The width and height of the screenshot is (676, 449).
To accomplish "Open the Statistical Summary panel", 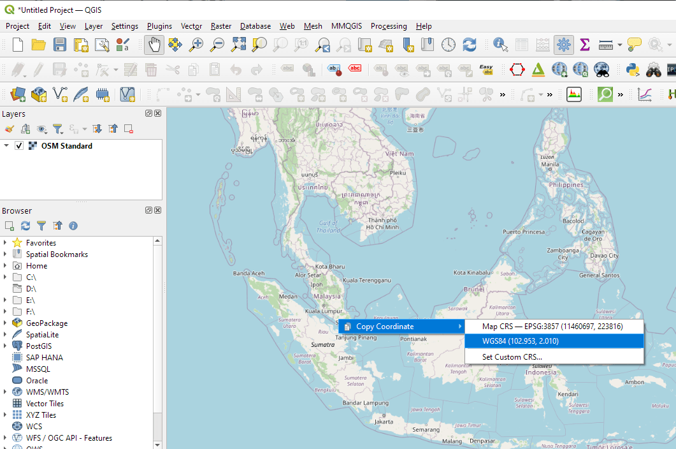I will click(x=584, y=45).
